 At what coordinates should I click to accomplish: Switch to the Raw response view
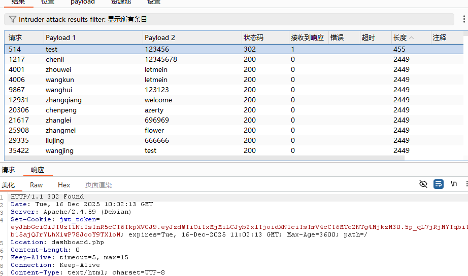point(37,185)
